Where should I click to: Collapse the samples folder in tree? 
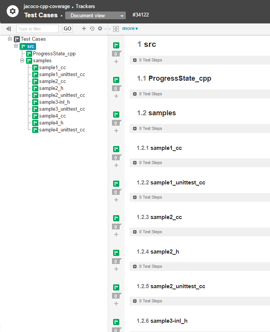[x=22, y=60]
